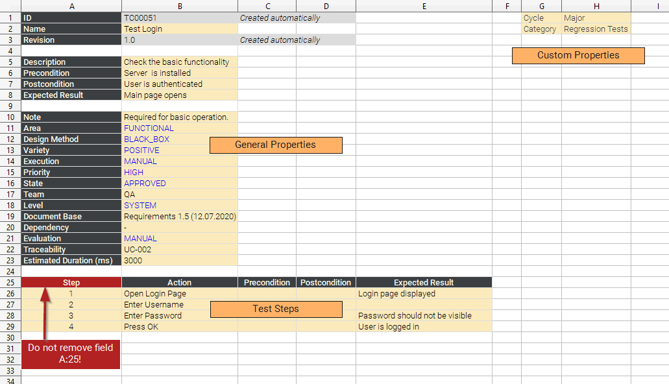The height and width of the screenshot is (384, 669).
Task: Click the red Do not remove warning box
Action: [70, 353]
